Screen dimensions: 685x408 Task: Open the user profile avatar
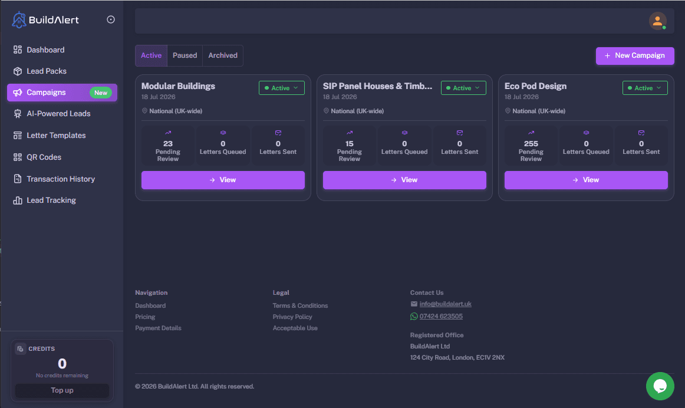pos(657,21)
